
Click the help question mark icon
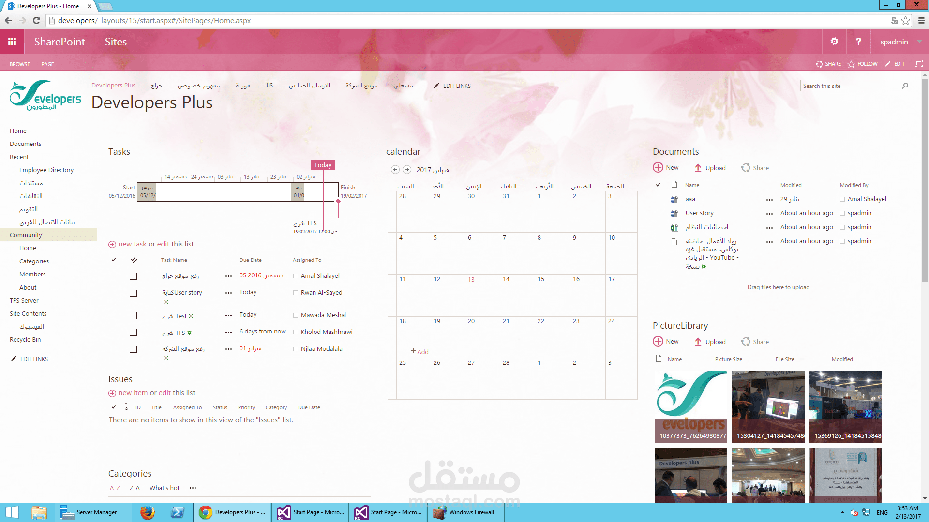pyautogui.click(x=858, y=42)
